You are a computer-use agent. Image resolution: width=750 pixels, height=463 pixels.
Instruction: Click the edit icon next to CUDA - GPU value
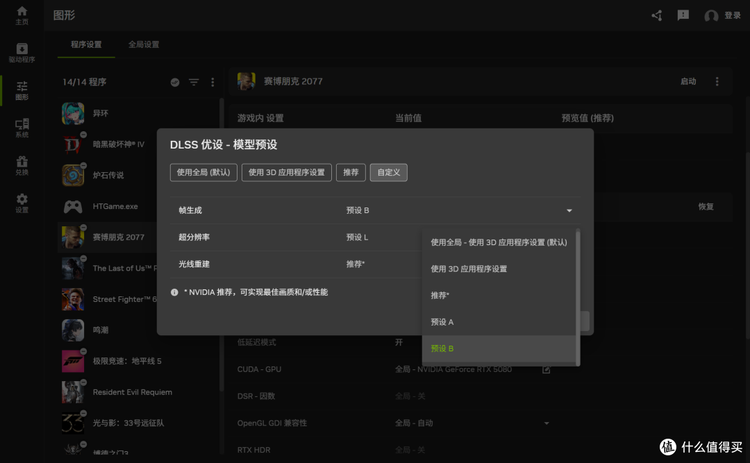click(547, 369)
